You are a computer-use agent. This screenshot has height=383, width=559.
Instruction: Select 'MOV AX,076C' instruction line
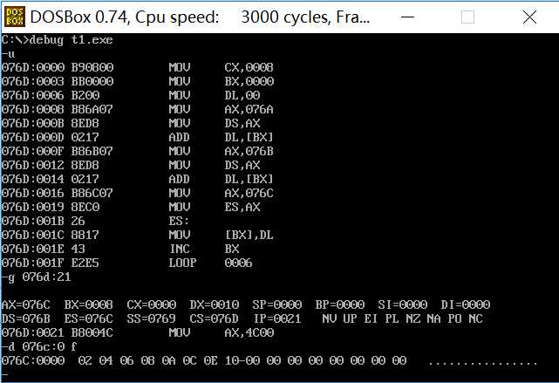[x=138, y=193]
